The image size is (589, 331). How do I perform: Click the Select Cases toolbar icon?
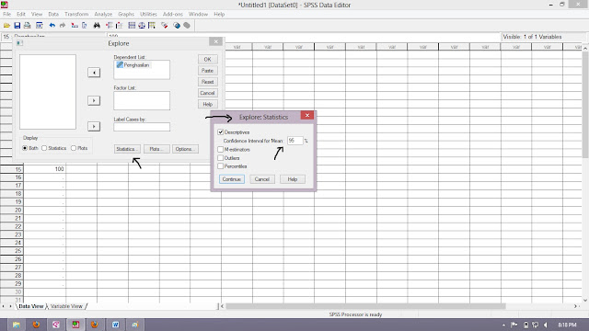point(152,26)
